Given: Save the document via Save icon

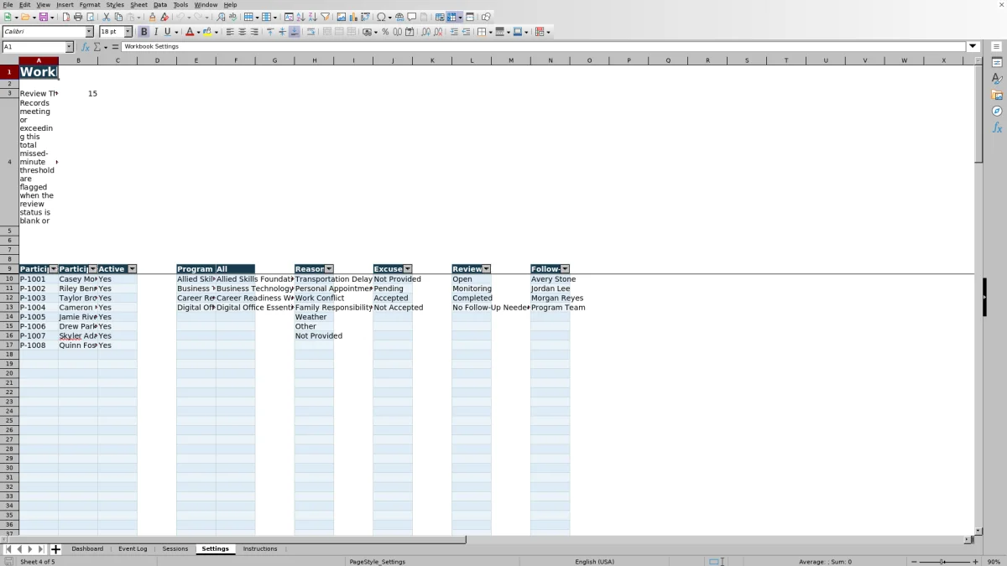Looking at the screenshot, I should coord(43,17).
